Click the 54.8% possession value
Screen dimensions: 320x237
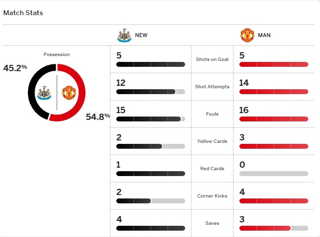[x=98, y=117]
